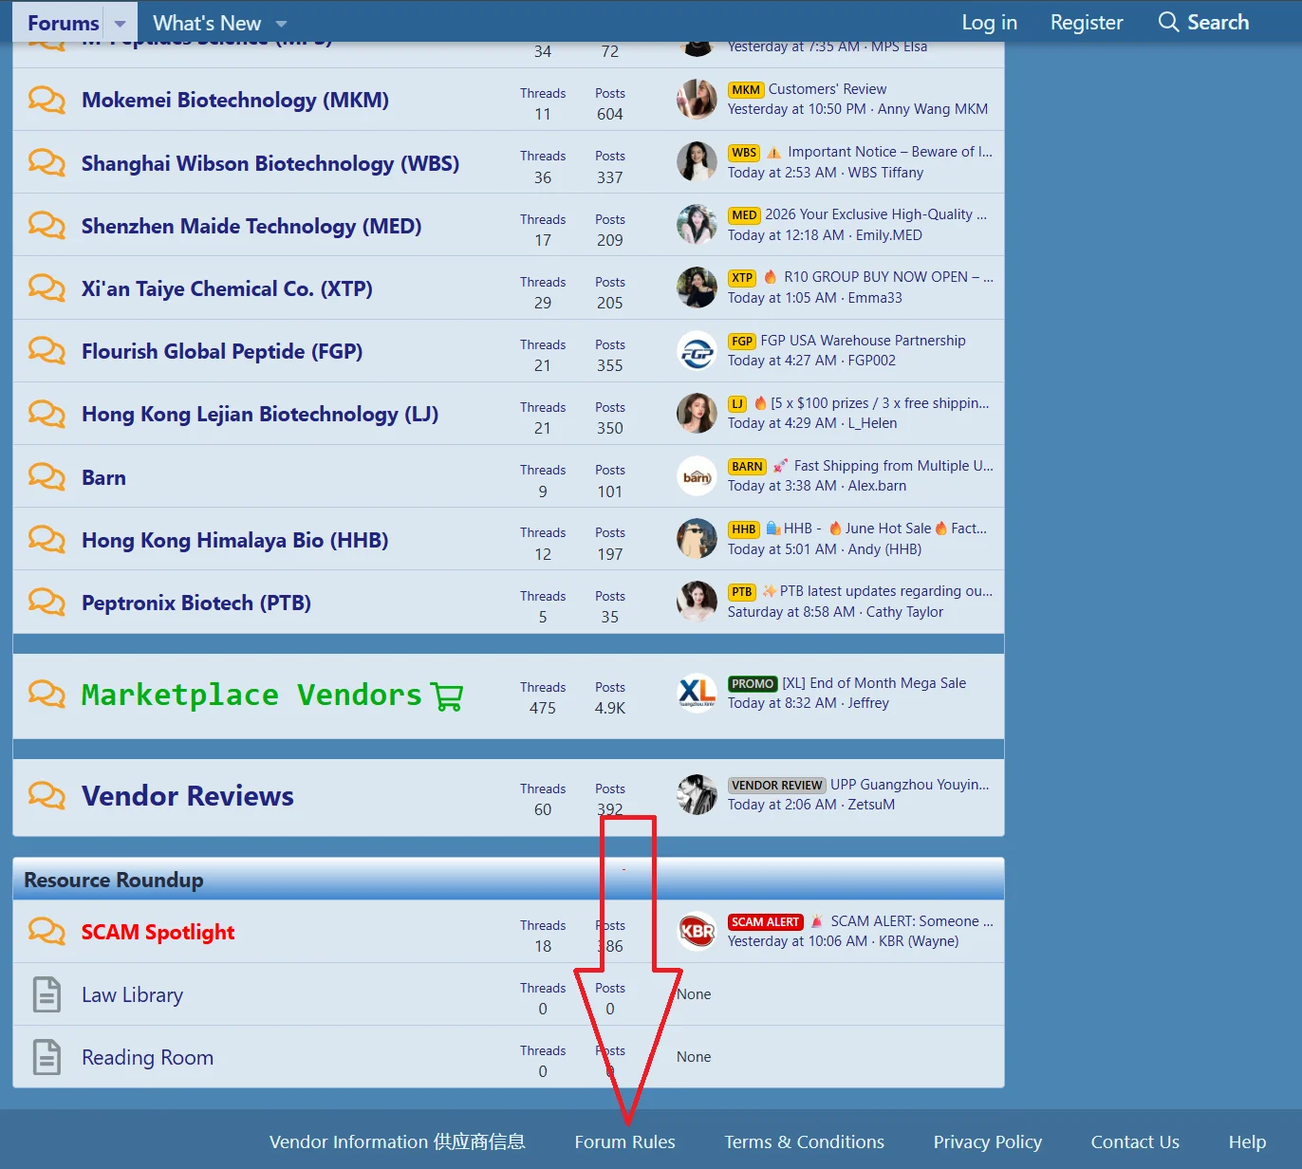Click ZetsuM poster avatar
Viewport: 1302px width, 1169px height.
coord(697,794)
